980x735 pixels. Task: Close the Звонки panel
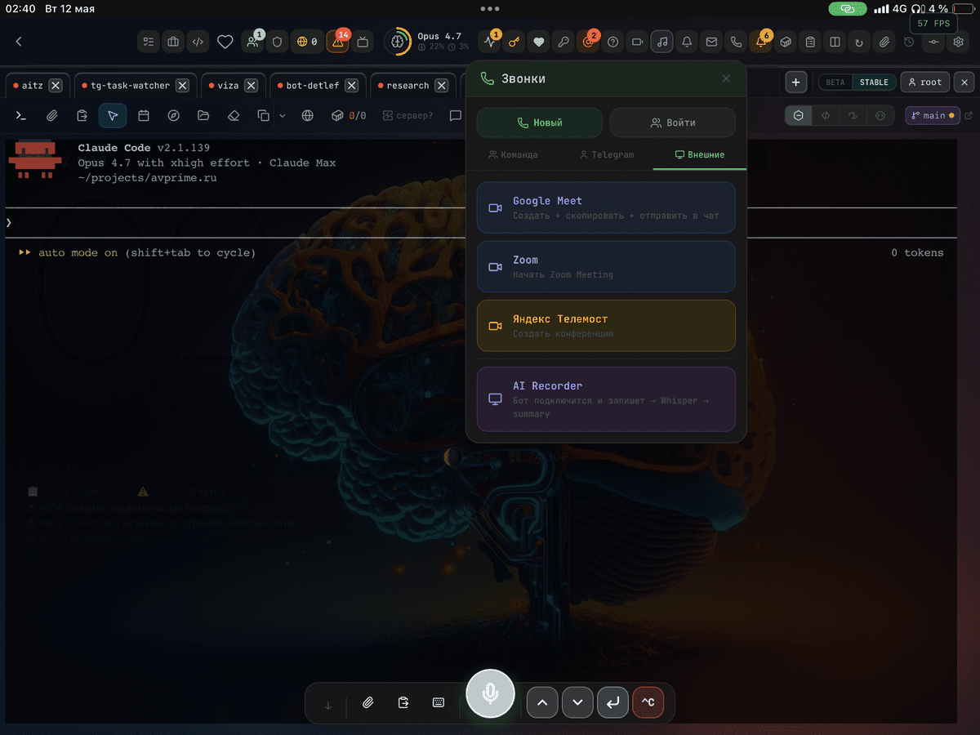click(x=726, y=78)
